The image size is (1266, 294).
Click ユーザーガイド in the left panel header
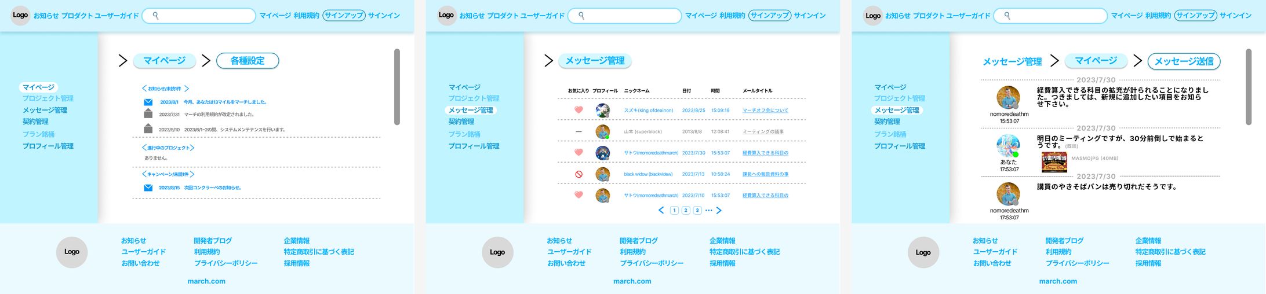click(117, 16)
